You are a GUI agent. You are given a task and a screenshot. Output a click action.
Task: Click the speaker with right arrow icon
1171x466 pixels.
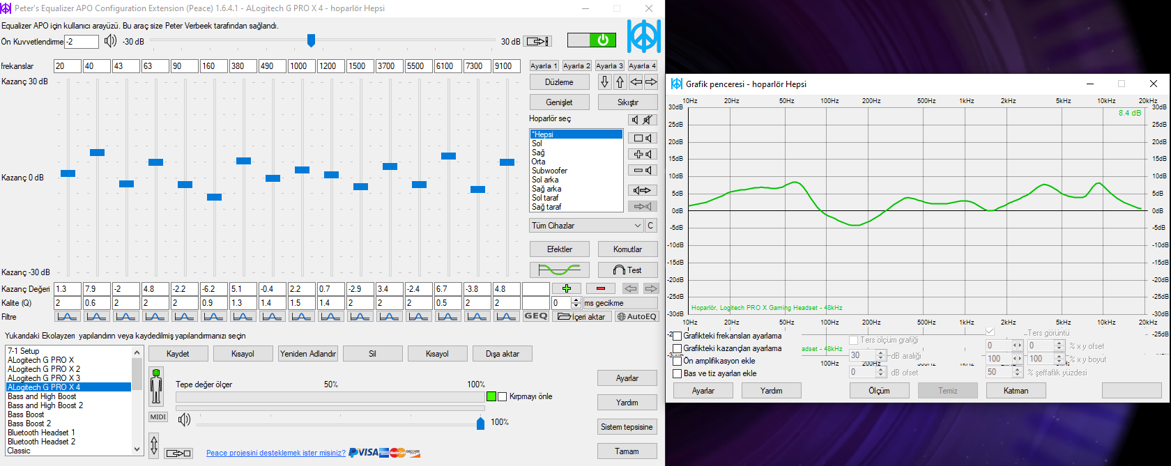click(643, 190)
